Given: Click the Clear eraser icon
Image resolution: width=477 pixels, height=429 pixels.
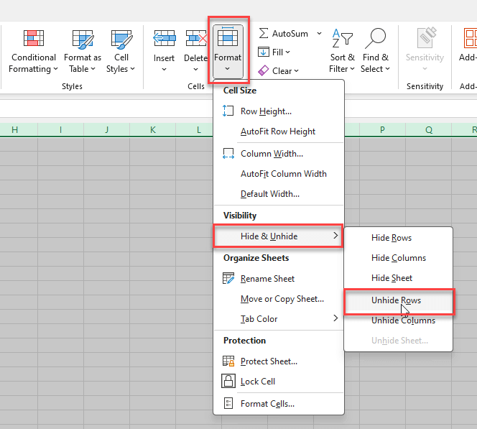Looking at the screenshot, I should tap(264, 70).
